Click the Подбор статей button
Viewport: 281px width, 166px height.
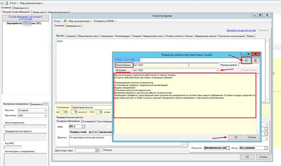(78, 132)
